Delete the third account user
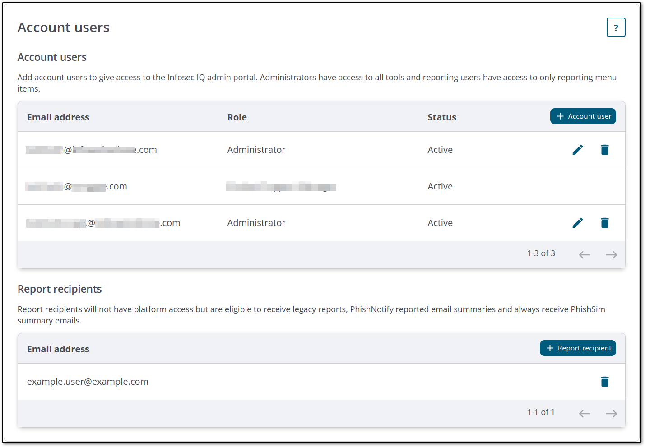 point(604,222)
